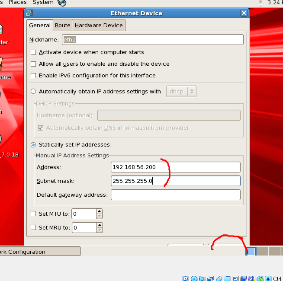The height and width of the screenshot is (281, 283).
Task: Click VirtualBox video recording icon
Action: coord(244,278)
